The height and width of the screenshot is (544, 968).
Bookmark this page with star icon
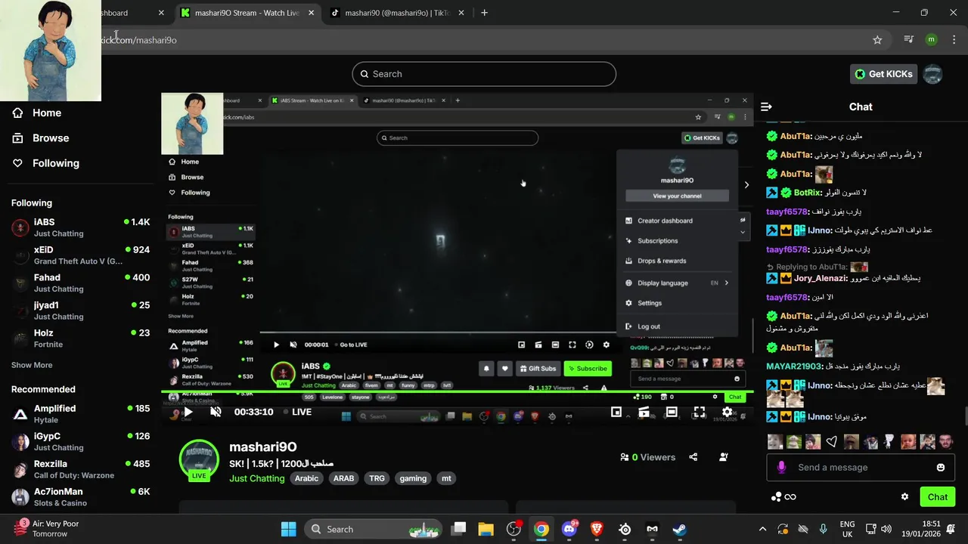pyautogui.click(x=877, y=40)
